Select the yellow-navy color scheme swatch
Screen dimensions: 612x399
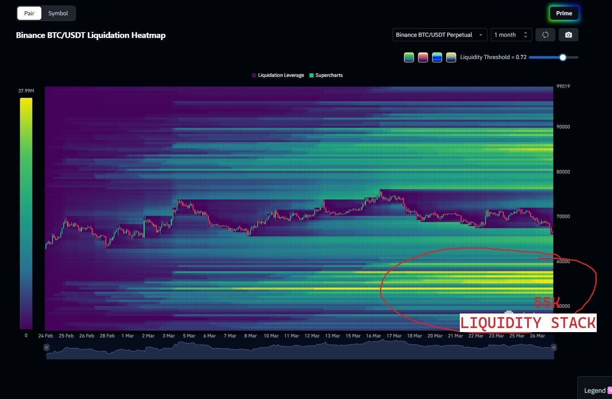pyautogui.click(x=451, y=57)
